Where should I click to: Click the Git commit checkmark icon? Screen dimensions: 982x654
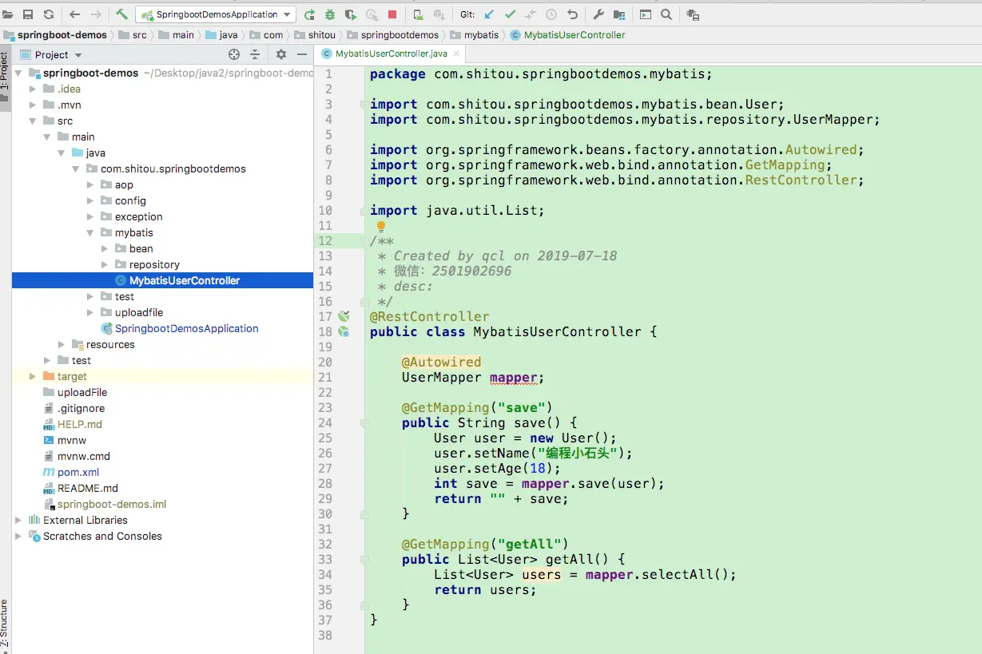click(x=510, y=14)
